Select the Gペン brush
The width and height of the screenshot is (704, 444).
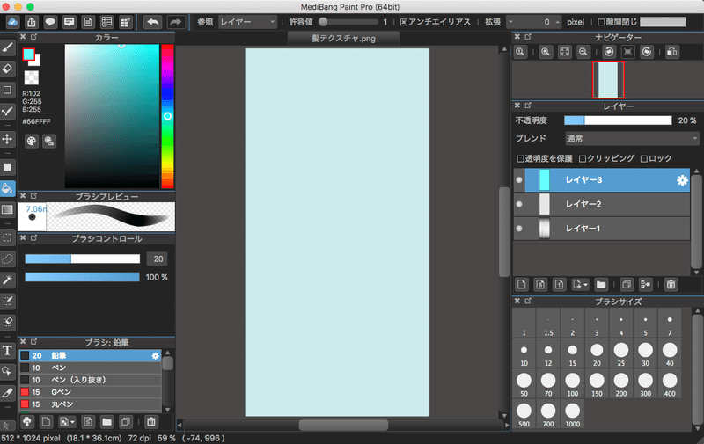tap(90, 392)
